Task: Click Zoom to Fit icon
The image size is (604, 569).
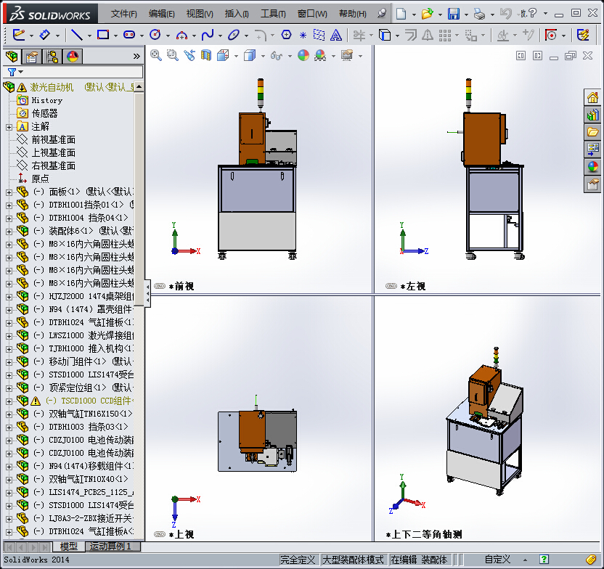Action: pyautogui.click(x=156, y=55)
